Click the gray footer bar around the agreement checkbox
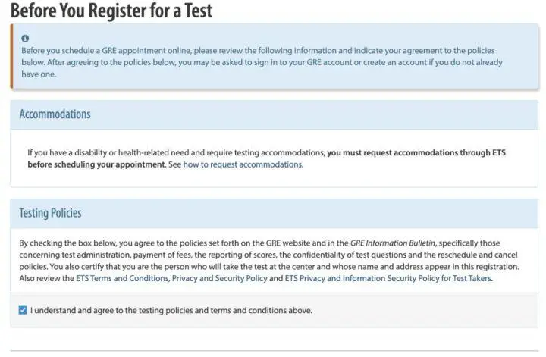The image size is (546, 357). pyautogui.click(x=274, y=310)
